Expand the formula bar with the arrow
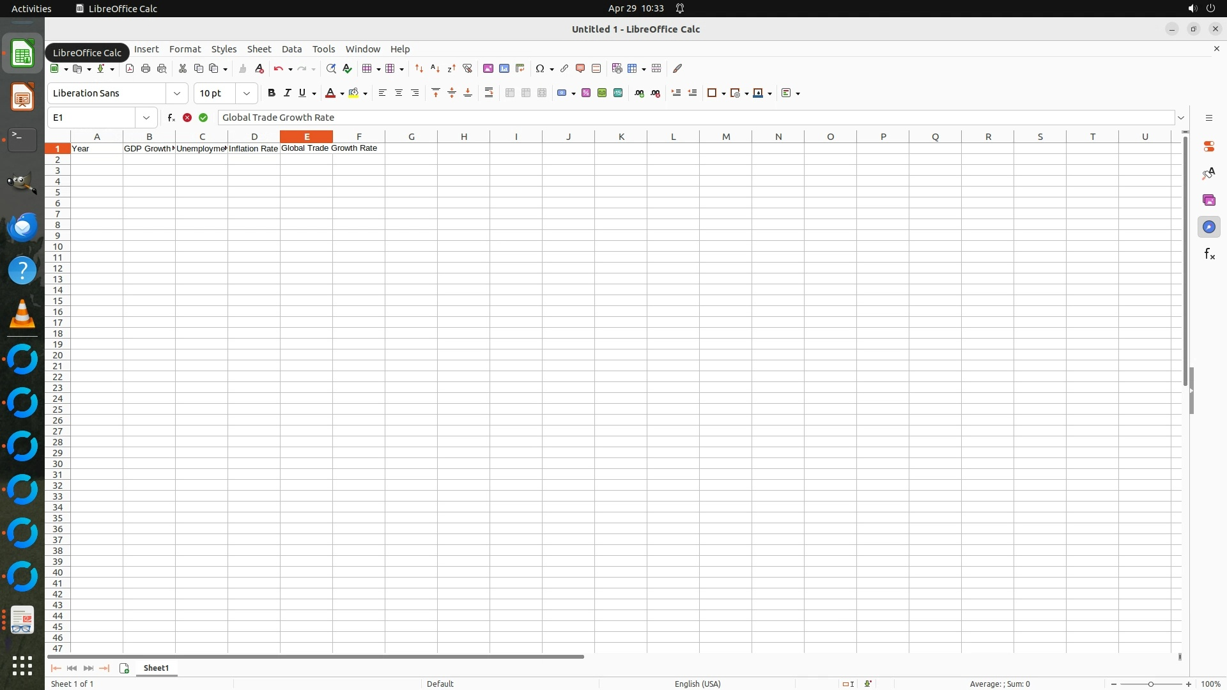The height and width of the screenshot is (690, 1227). coord(1181,118)
